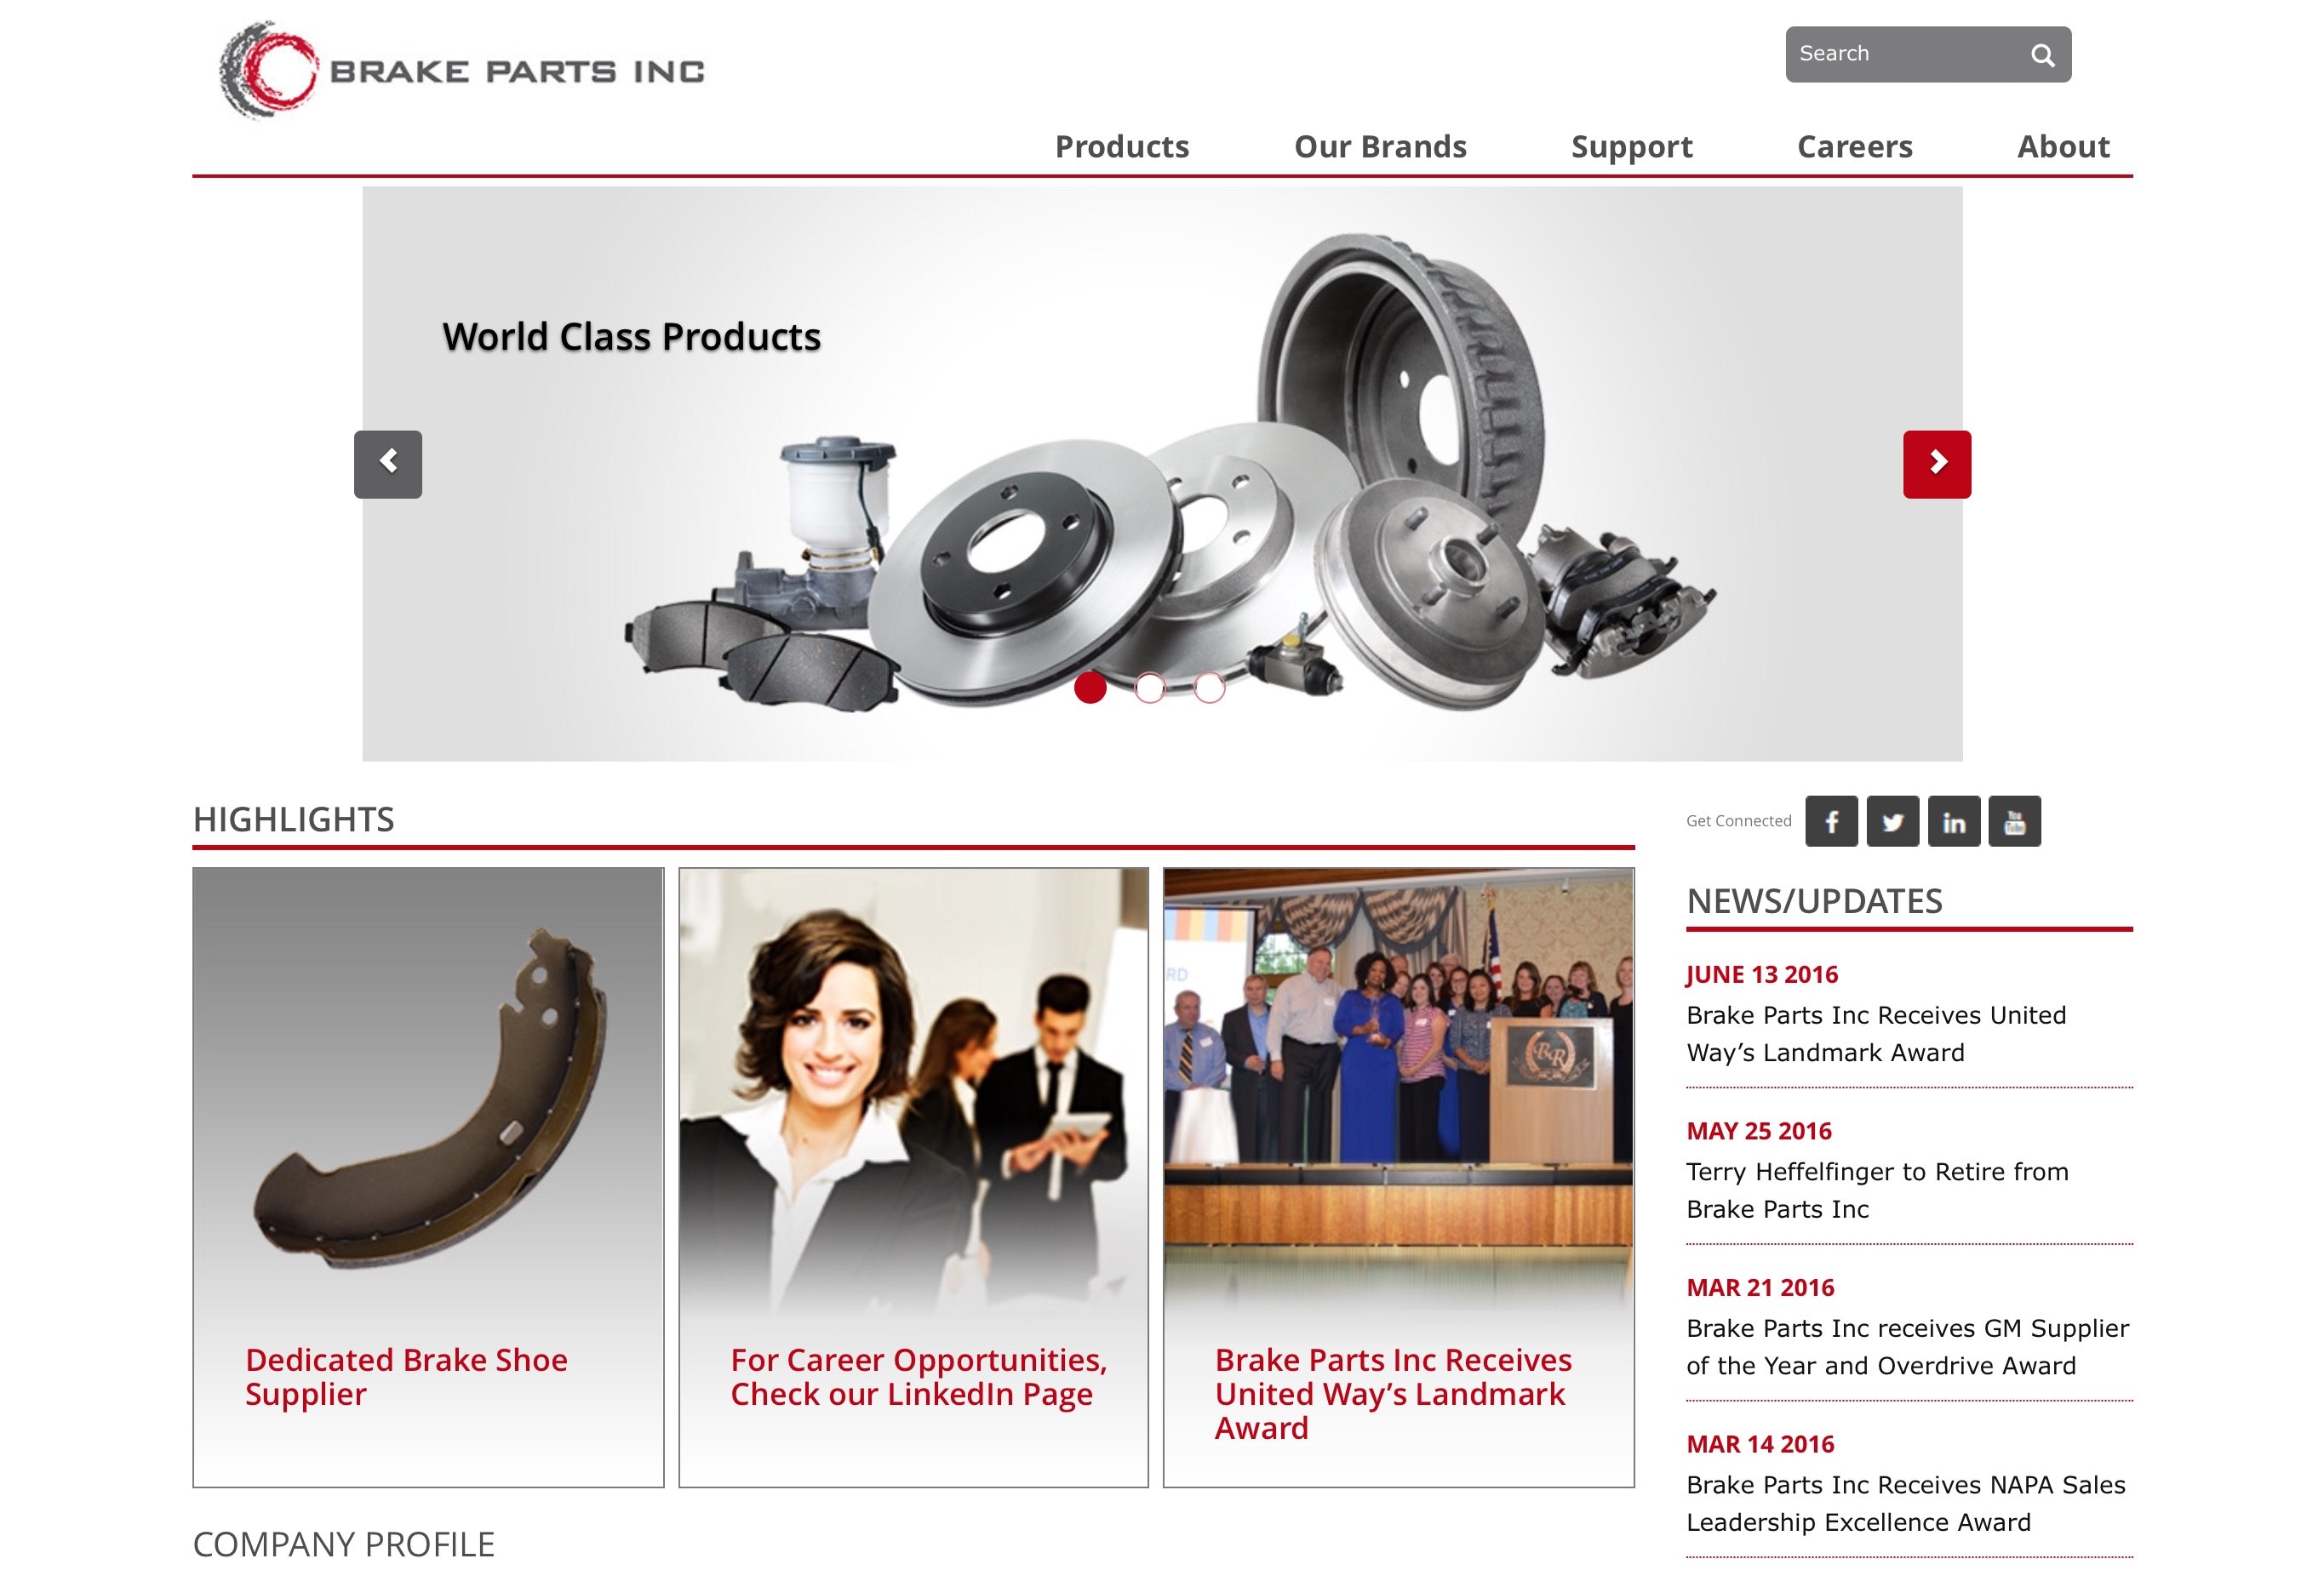Open the company YouTube channel
Viewport: 2324px width, 1570px height.
2016,821
